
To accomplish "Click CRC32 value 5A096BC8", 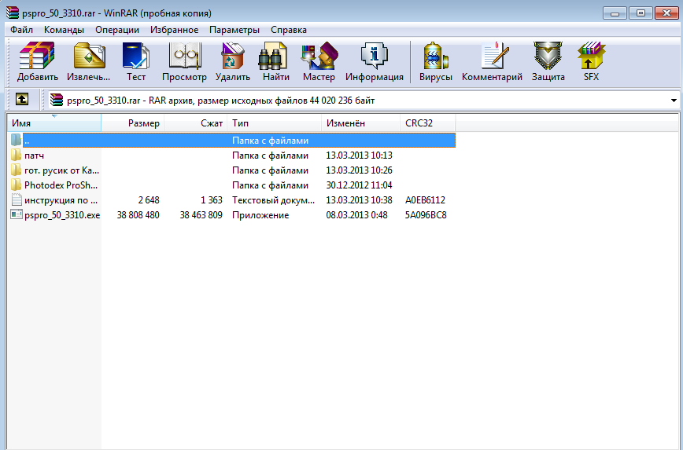I will coord(426,214).
